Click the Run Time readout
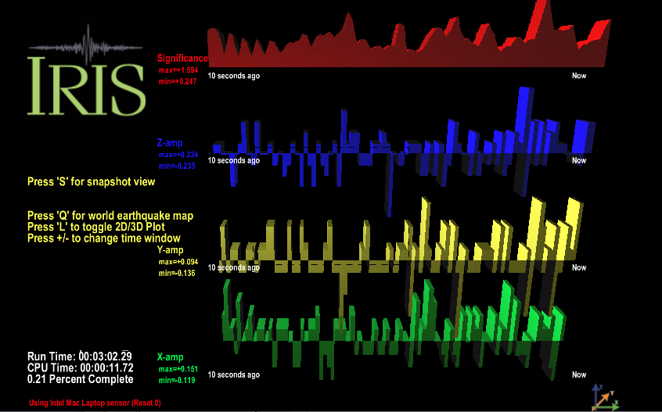The image size is (662, 412). coord(79,356)
